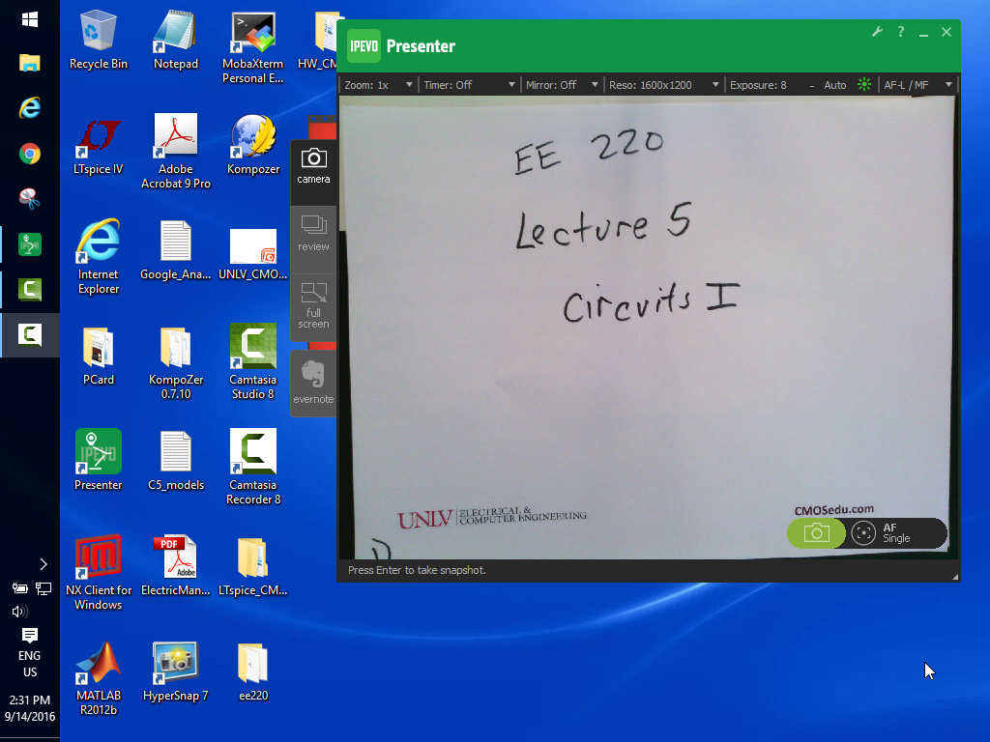
Task: Expand hidden system tray icons chevron
Action: point(44,564)
